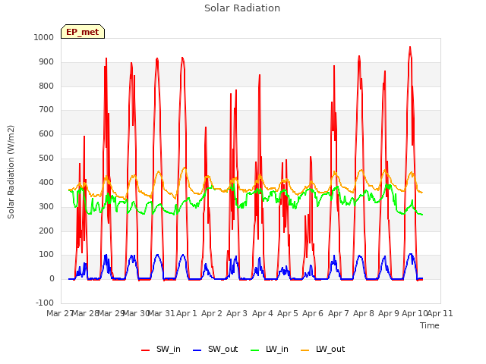Click the Apr 4 x-axis label
The height and width of the screenshot is (364, 486).
[x=263, y=313]
